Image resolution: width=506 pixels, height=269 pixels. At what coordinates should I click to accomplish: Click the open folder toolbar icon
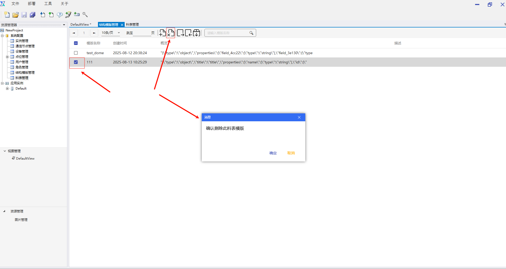16,15
